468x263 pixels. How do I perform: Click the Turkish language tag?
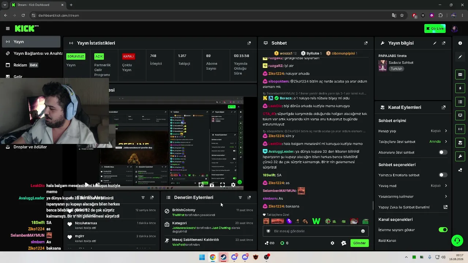(396, 69)
